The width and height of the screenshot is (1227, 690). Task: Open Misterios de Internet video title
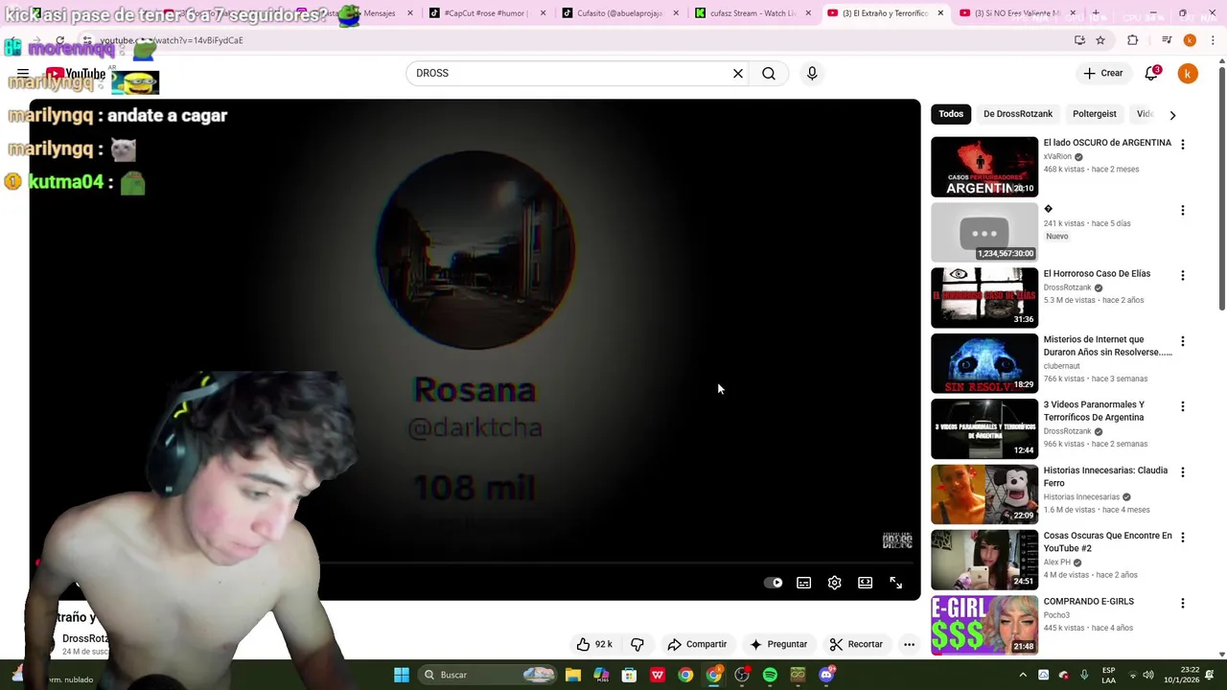pos(1107,345)
